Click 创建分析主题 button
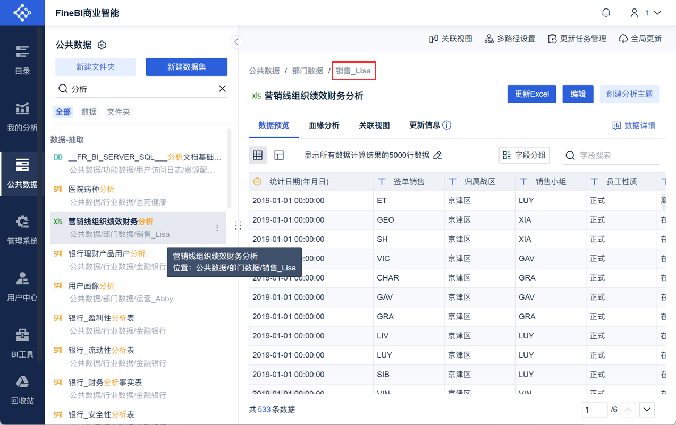 click(x=630, y=94)
